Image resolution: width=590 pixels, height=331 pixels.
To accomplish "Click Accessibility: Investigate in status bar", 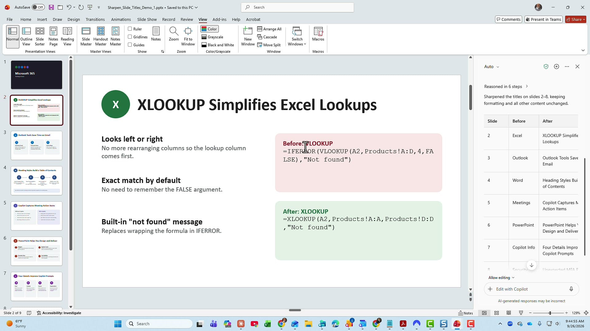I will pyautogui.click(x=59, y=313).
